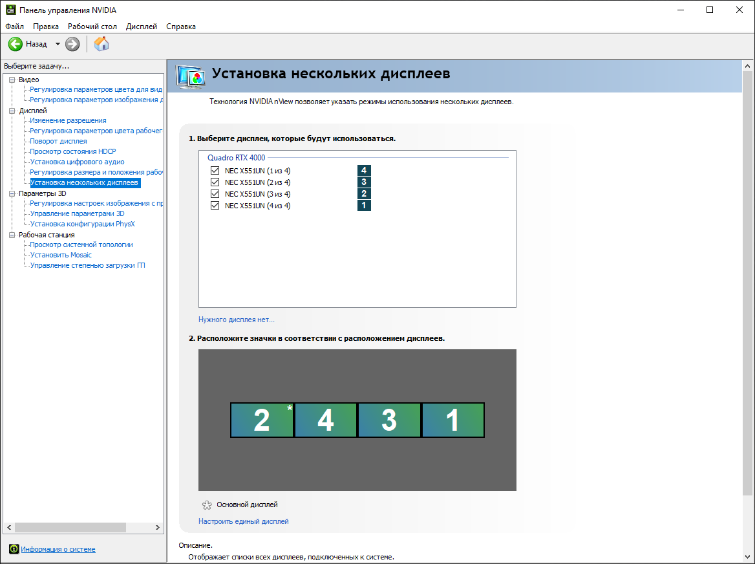
Task: Open the back history dropdown arrow
Action: 58,45
